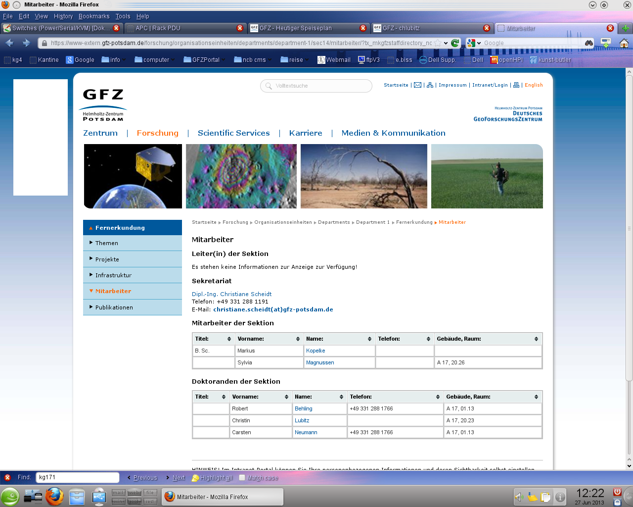
Task: Click the Volltextsuche search field
Action: tap(316, 86)
